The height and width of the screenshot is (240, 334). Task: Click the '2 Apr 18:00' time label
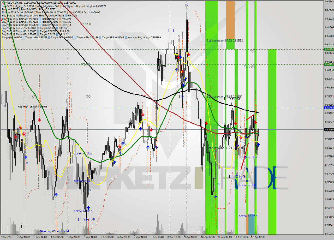tap(23, 237)
